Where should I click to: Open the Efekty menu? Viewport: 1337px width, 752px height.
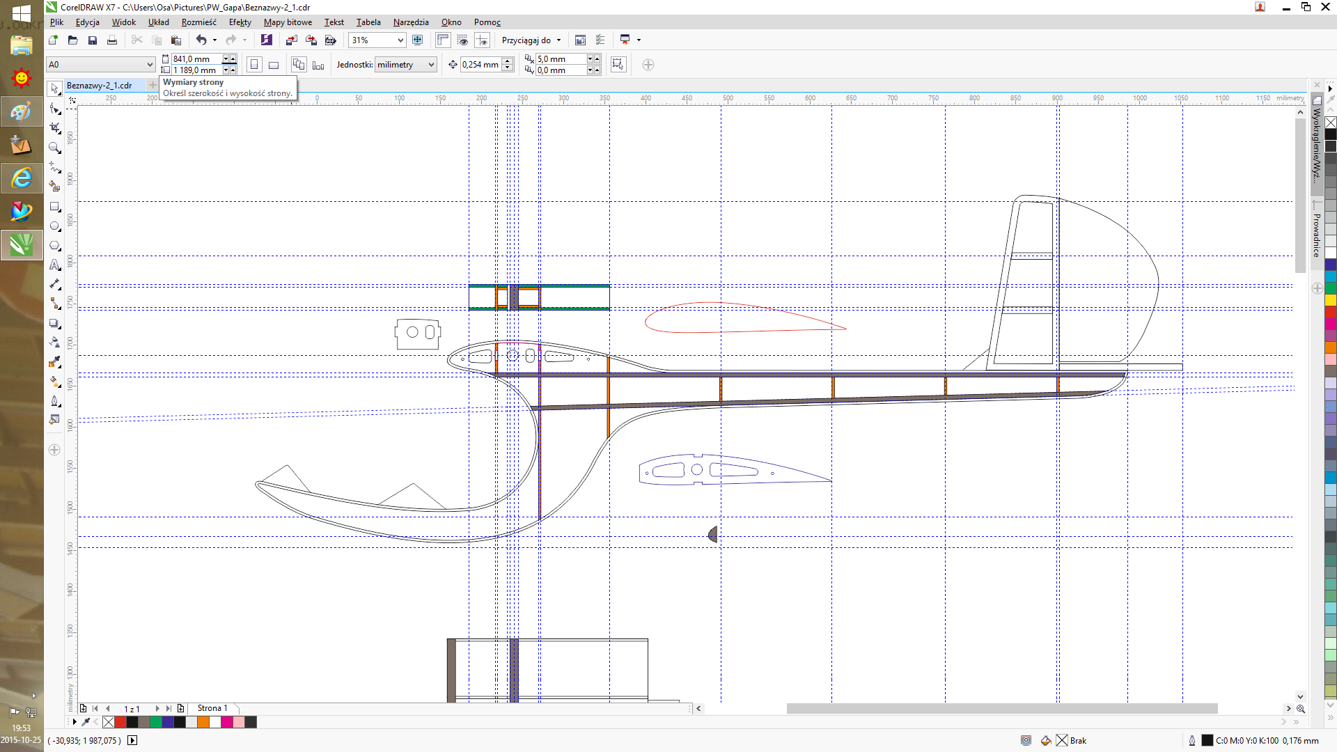(240, 22)
